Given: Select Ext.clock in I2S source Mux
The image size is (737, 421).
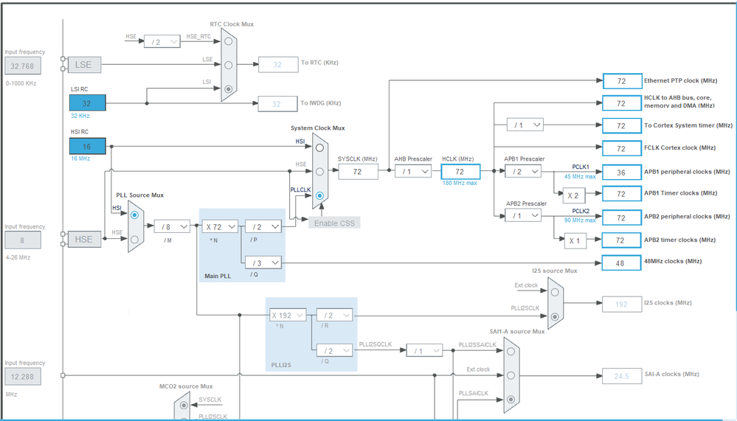Looking at the screenshot, I should click(555, 292).
